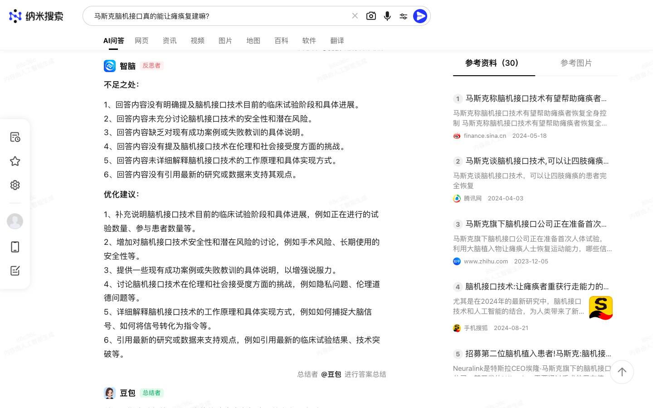
Task: Click the user avatar in sidebar
Action: (x=15, y=221)
